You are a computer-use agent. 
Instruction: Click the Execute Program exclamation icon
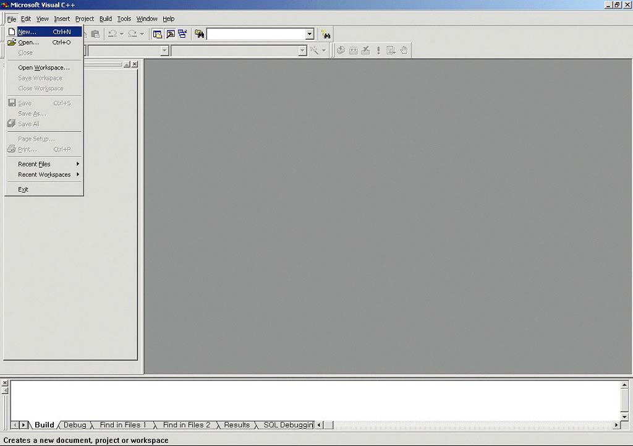pyautogui.click(x=378, y=51)
